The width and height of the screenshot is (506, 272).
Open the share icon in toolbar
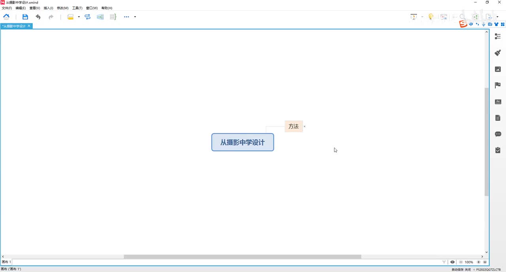(x=476, y=17)
